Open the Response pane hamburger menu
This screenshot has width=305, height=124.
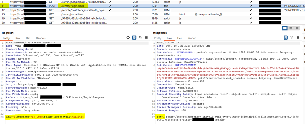tap(298, 37)
